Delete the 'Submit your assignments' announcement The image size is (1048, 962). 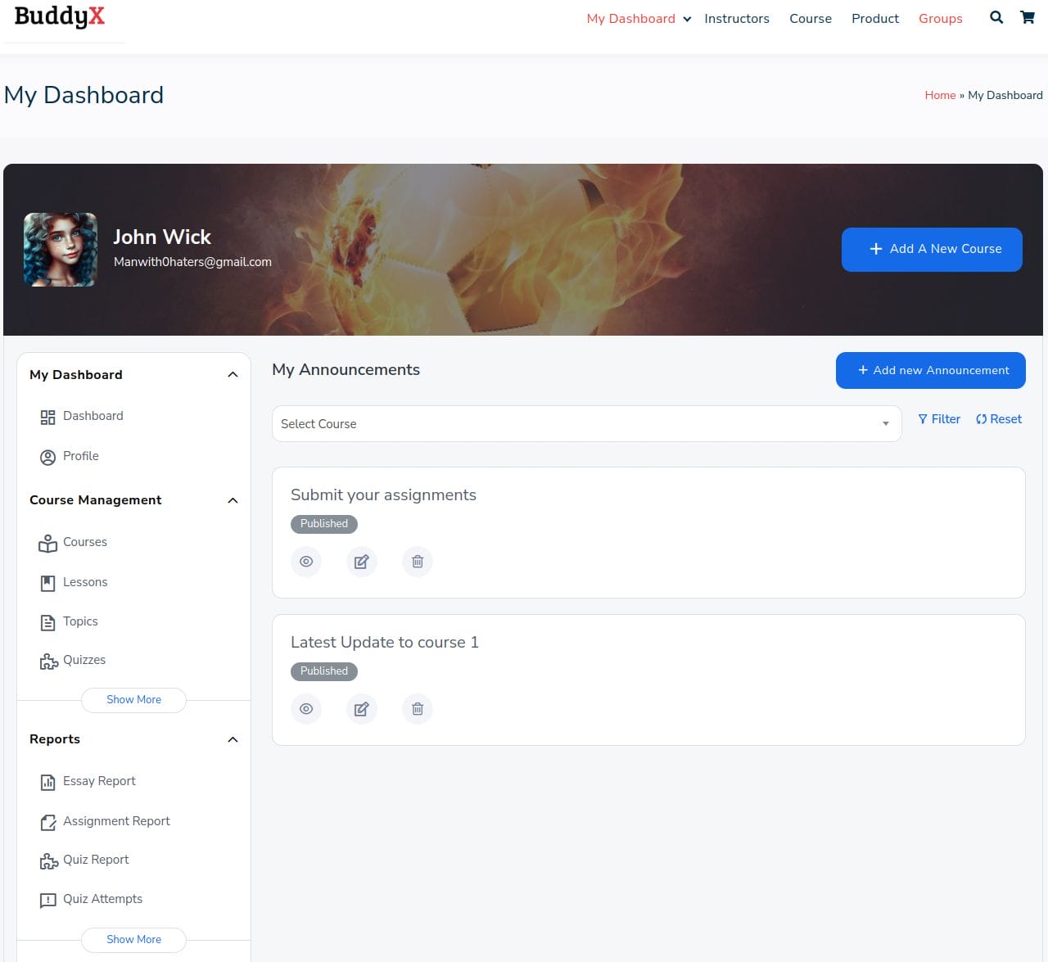(x=417, y=562)
